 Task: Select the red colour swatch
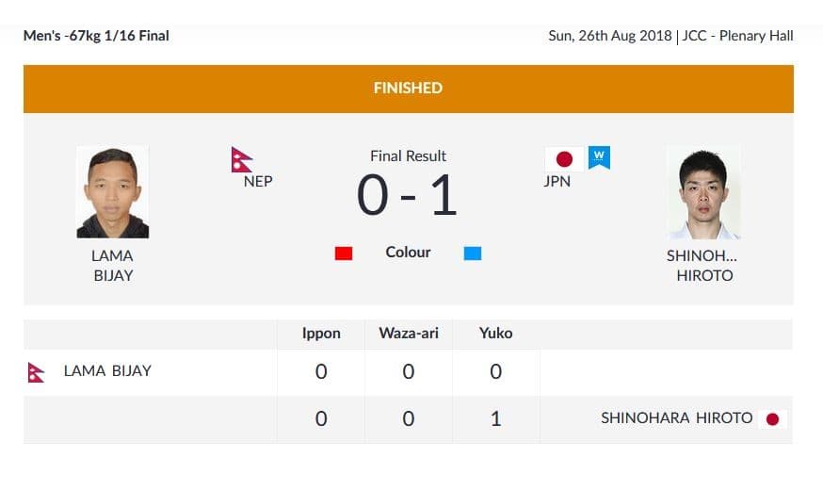tap(344, 253)
